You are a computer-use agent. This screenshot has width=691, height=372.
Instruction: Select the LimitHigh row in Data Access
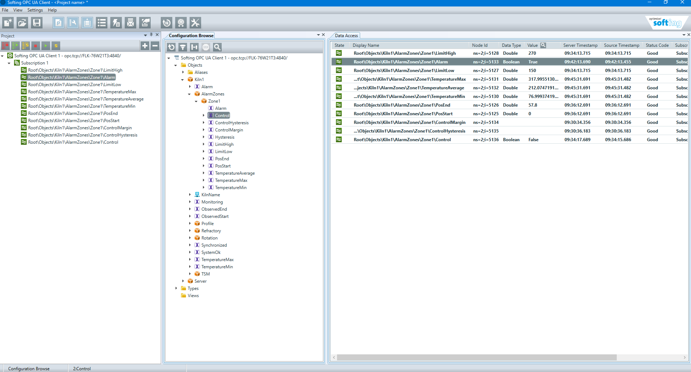(510, 53)
